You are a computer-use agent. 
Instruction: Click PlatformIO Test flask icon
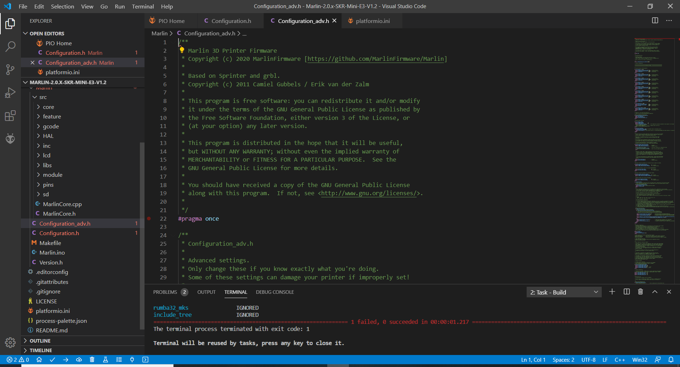tap(105, 360)
